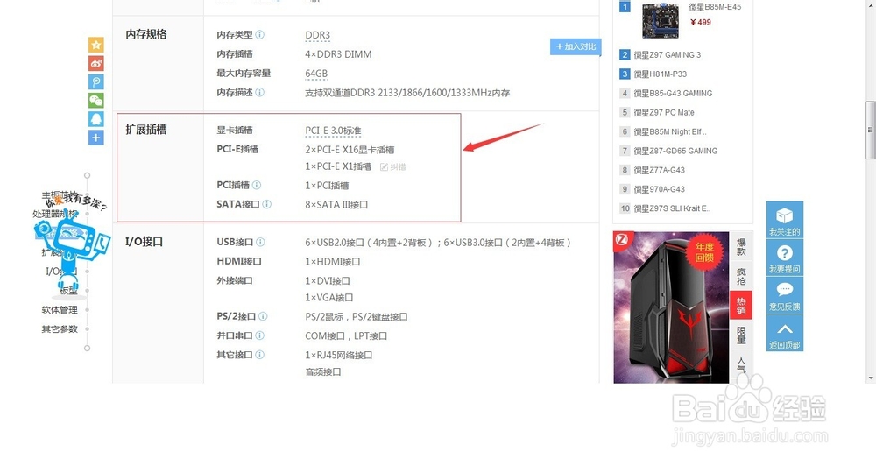Viewport: 876px width, 466px height.
Task: Open 意见反馈 chat bubble icon
Action: 784,295
